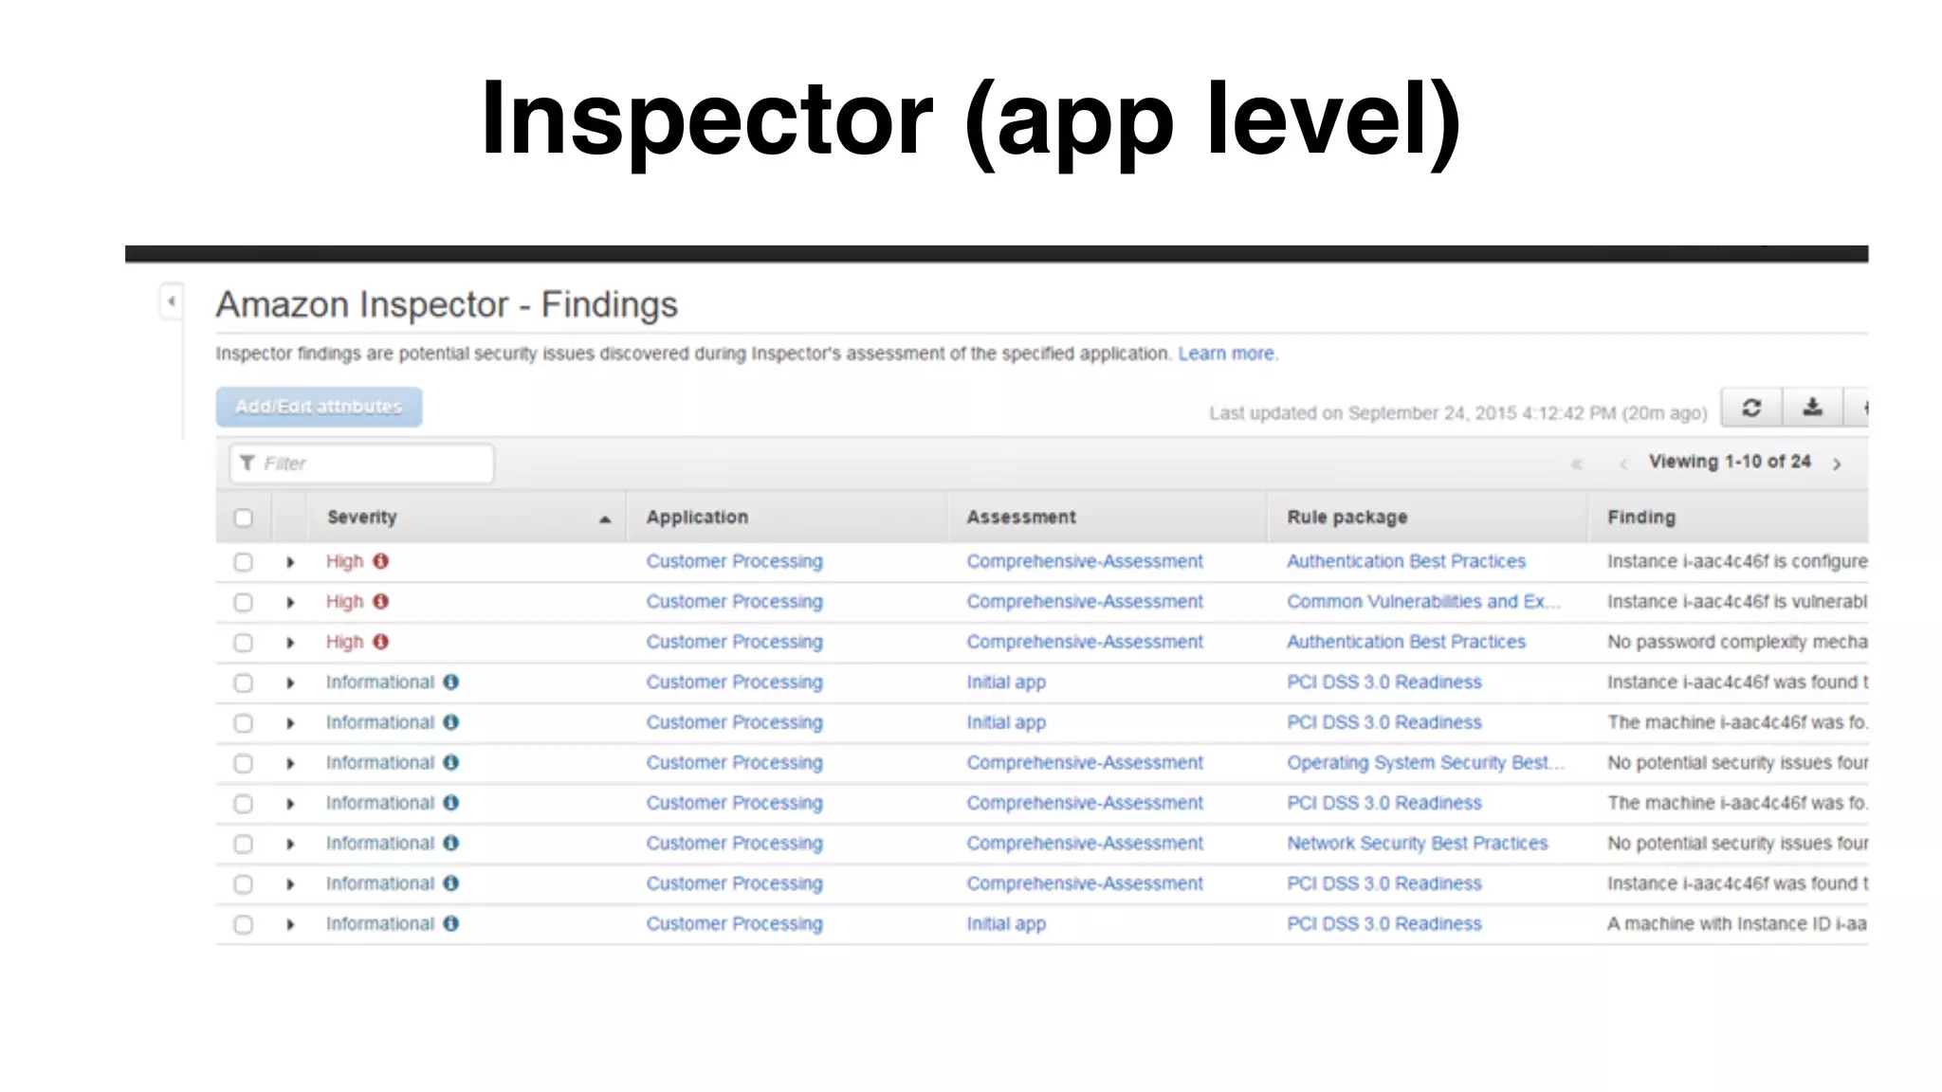1942x1092 pixels.
Task: Expand the seventh row PCI DSS finding
Action: [290, 804]
